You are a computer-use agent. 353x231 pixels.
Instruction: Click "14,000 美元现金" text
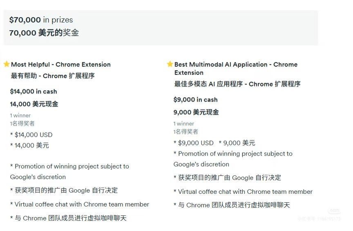click(34, 104)
